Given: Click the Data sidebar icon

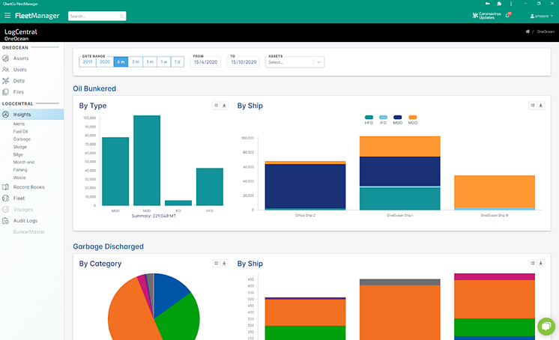Looking at the screenshot, I should (6, 81).
